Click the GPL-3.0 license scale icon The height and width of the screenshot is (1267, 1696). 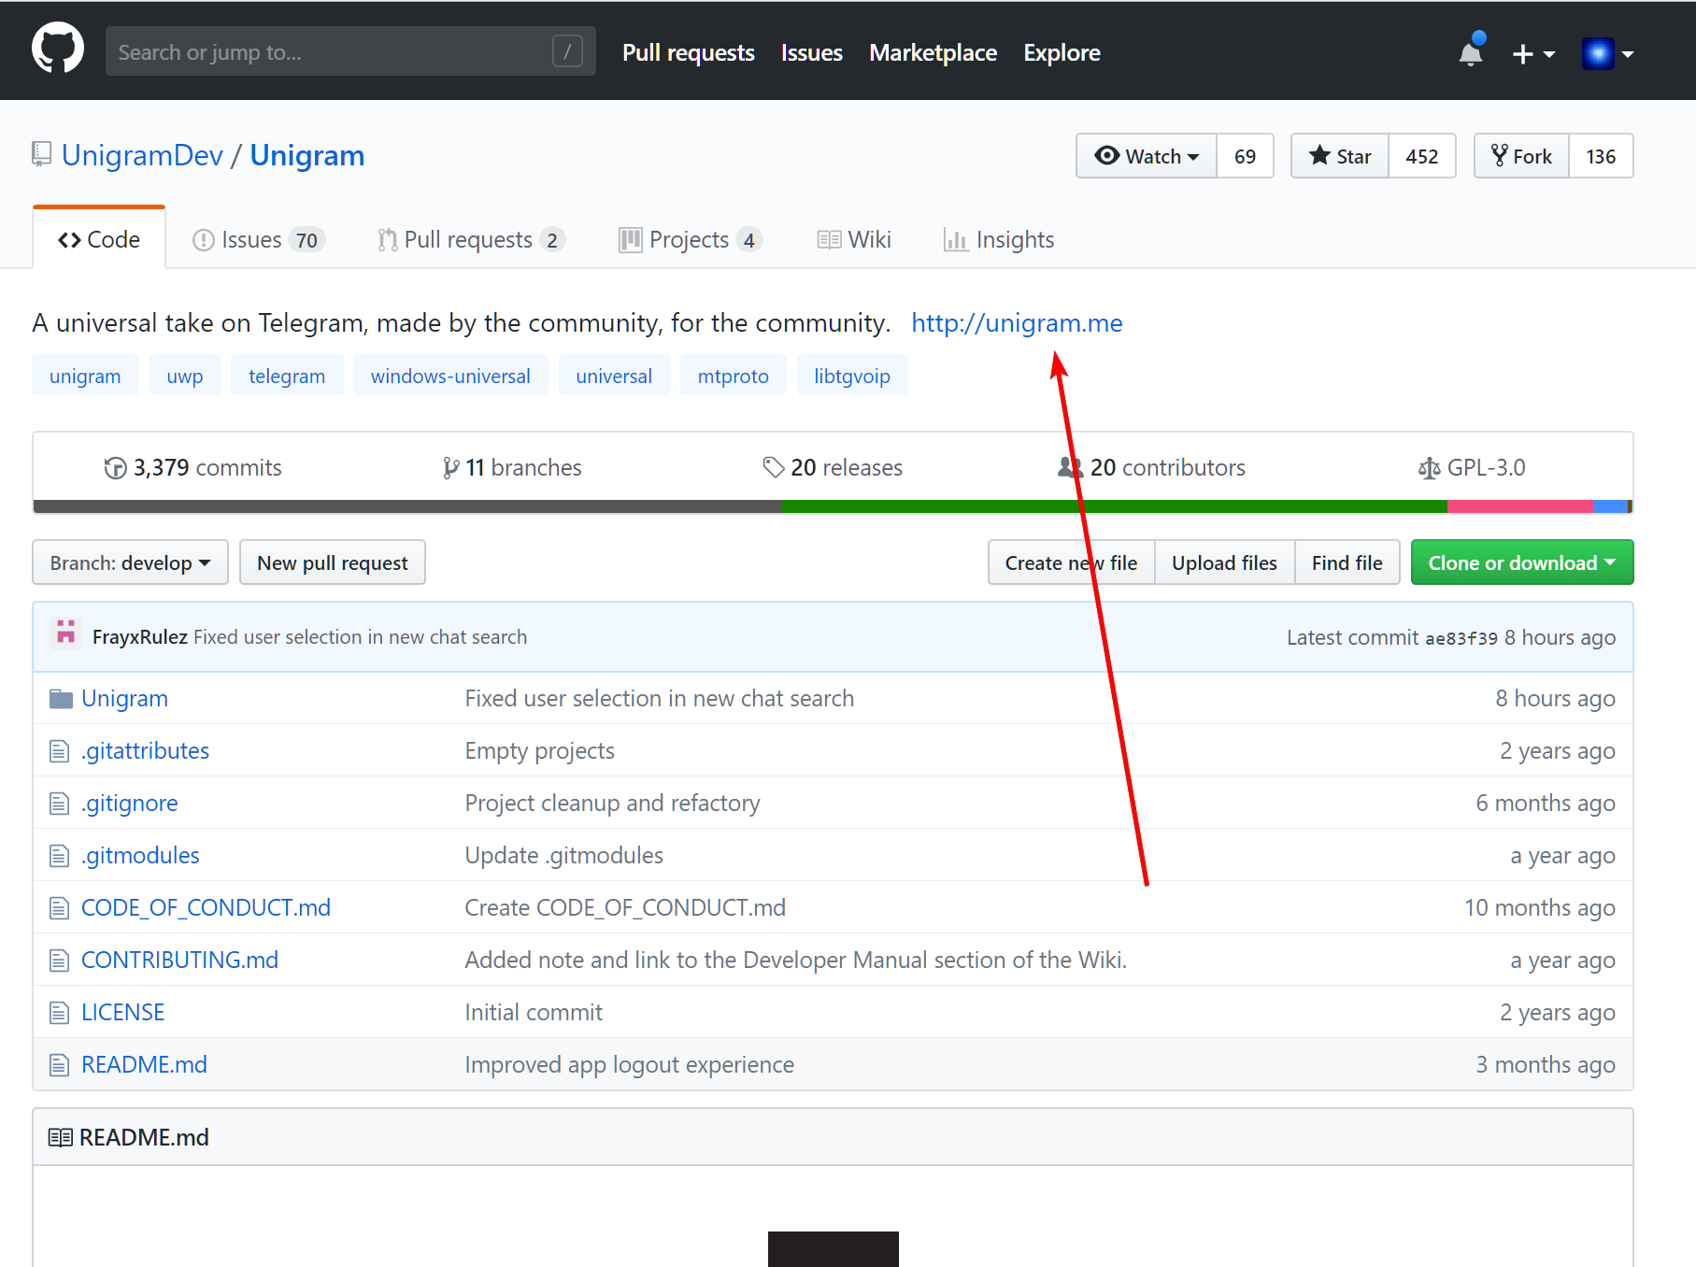(1429, 467)
